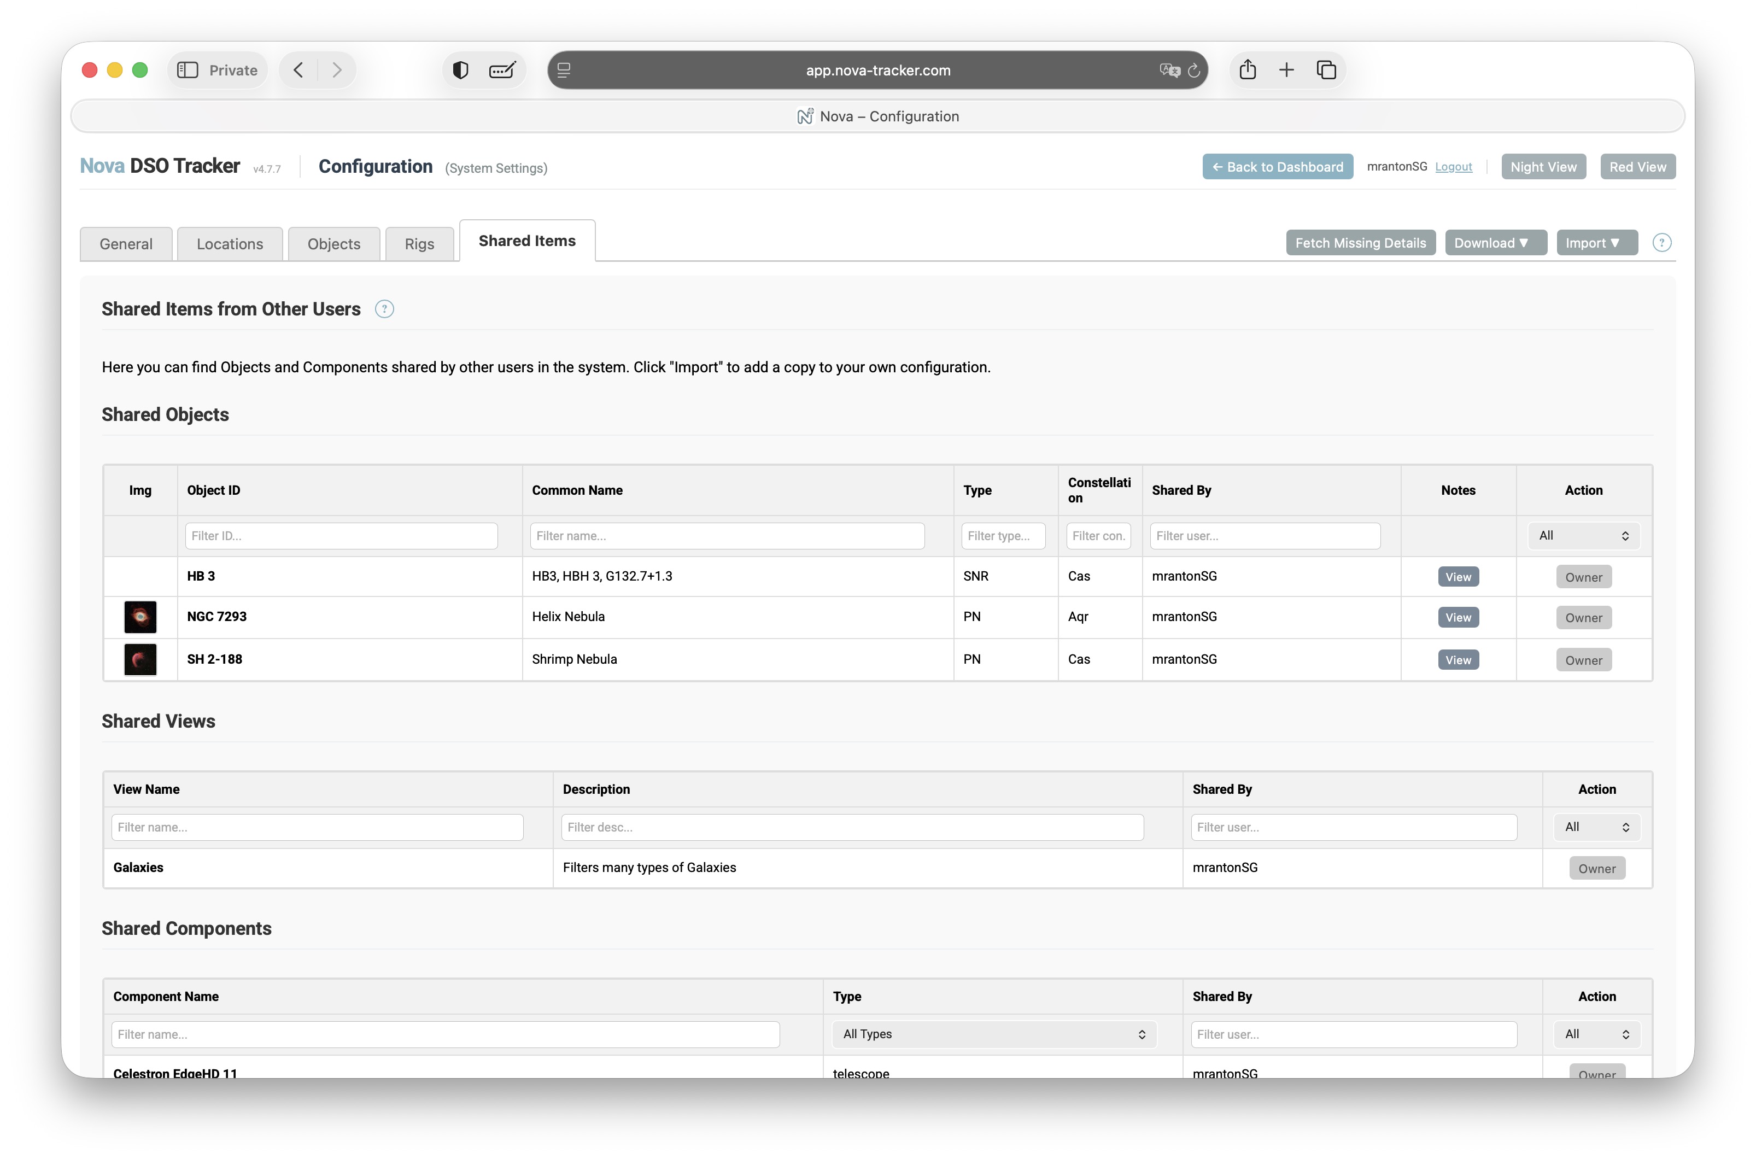1756x1159 pixels.
Task: Open the Import dropdown menu
Action: (1596, 242)
